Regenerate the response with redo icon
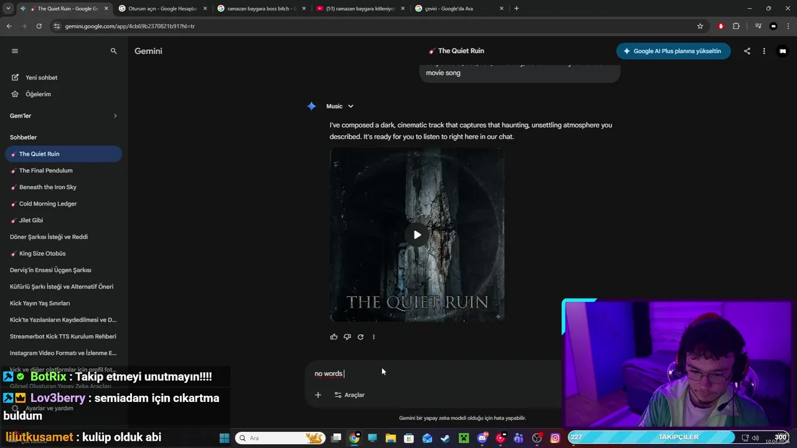Screen dimensions: 797x448 361,337
